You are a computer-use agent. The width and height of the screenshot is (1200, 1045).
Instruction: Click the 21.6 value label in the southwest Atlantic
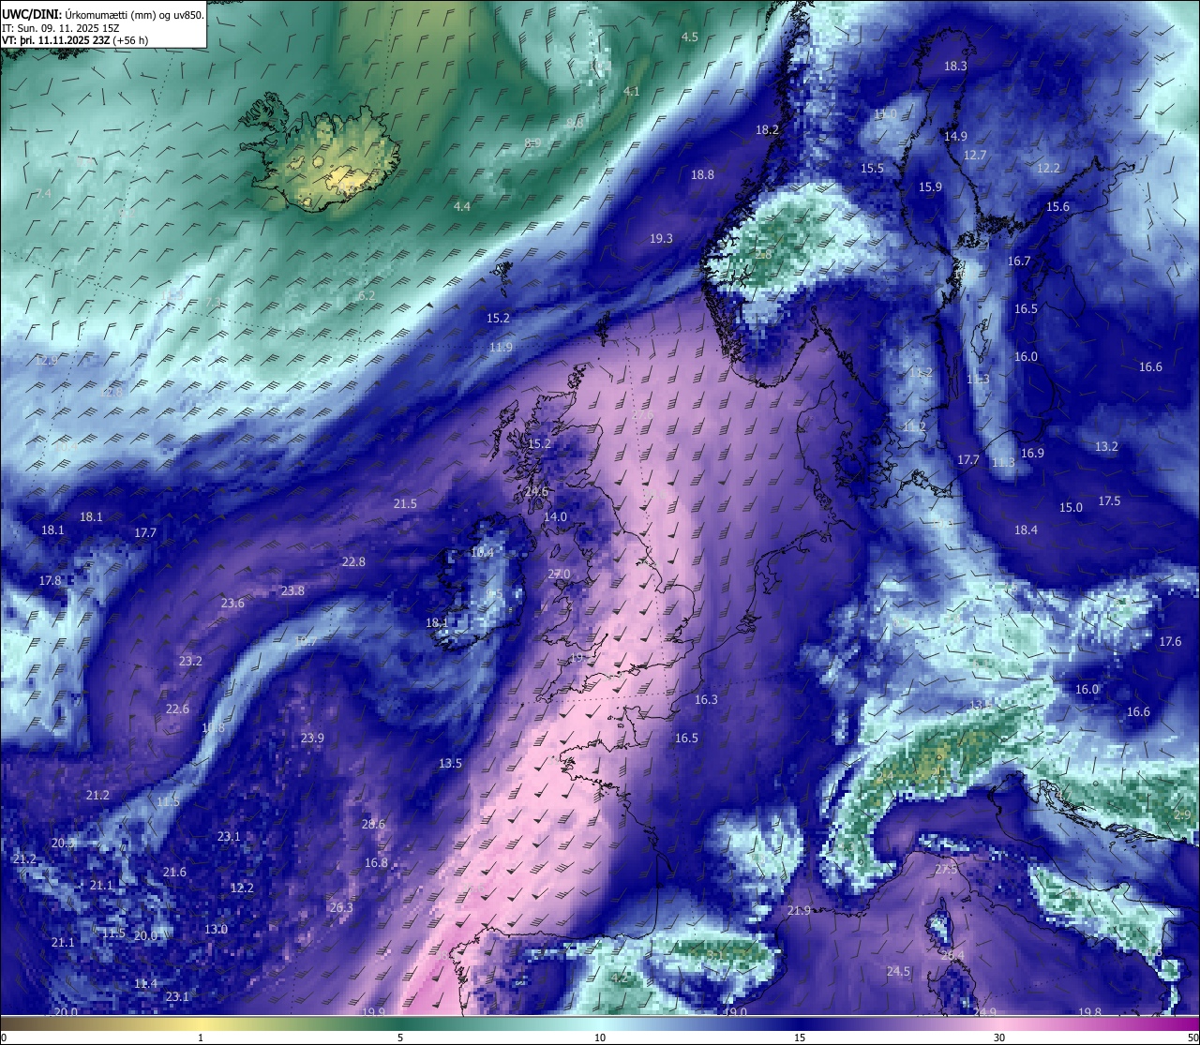coord(174,873)
